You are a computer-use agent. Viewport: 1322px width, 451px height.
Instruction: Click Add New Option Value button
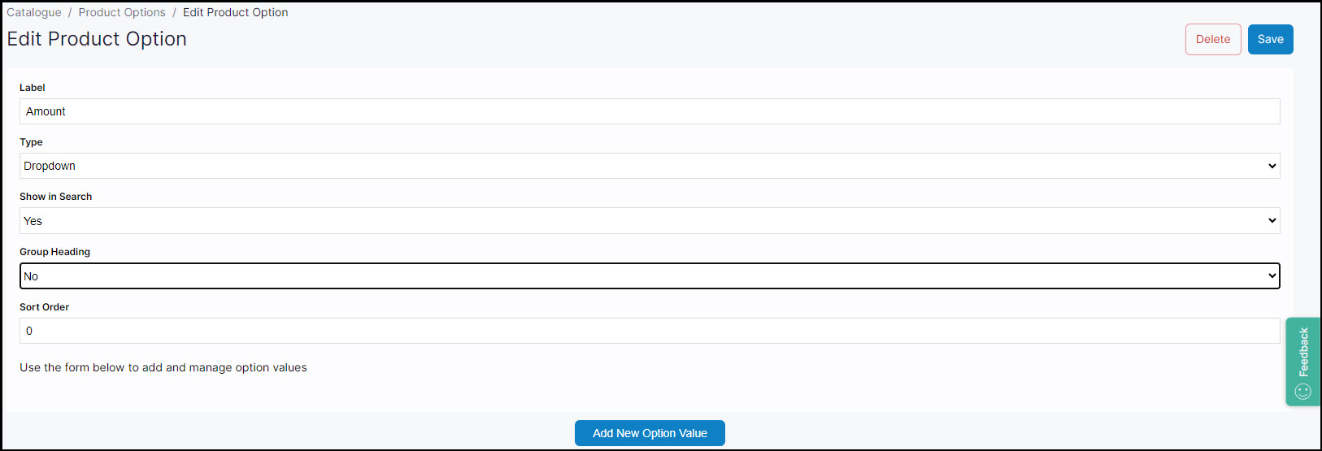pos(650,433)
